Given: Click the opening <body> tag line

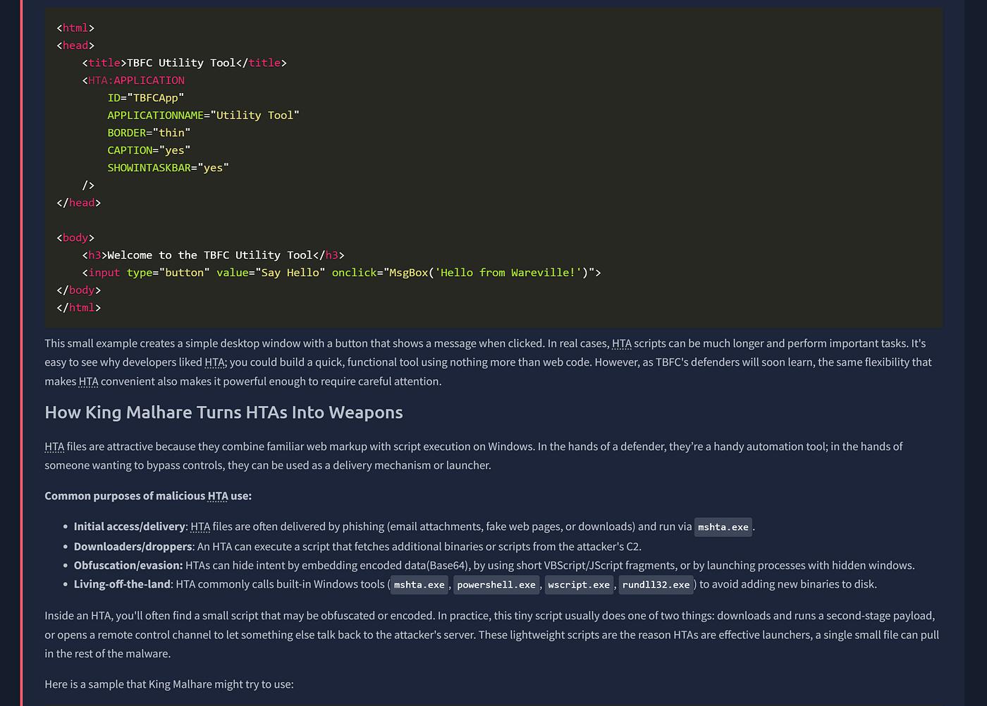Looking at the screenshot, I should point(75,237).
